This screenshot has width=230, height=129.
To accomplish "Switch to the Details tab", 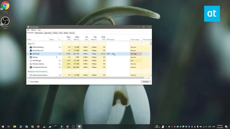I will 66,33.
